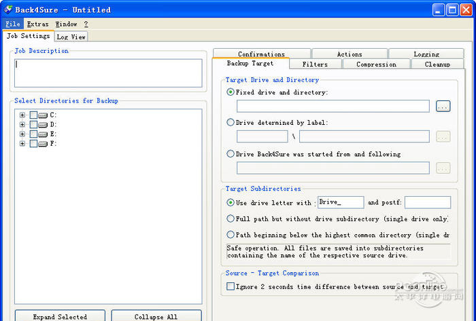Click the C: drive icon

pyautogui.click(x=44, y=115)
